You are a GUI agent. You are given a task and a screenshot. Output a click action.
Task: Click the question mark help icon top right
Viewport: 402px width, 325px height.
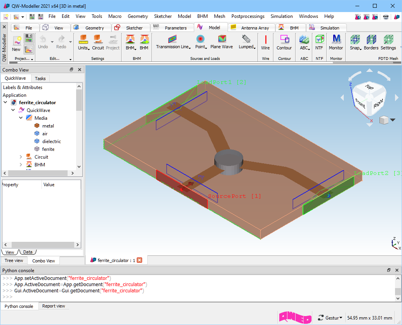[358, 17]
